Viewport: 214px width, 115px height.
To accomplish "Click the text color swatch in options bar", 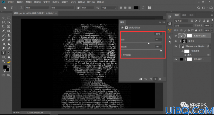I will pos(136,8).
